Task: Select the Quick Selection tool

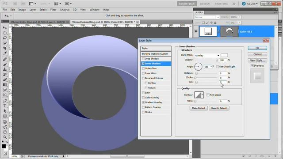Action: click(x=5, y=43)
